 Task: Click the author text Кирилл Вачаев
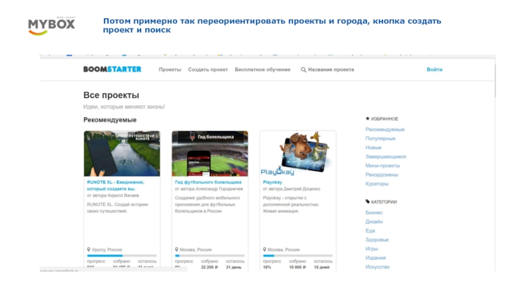(123, 195)
